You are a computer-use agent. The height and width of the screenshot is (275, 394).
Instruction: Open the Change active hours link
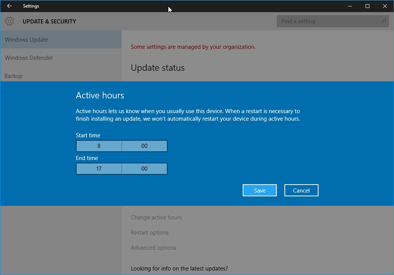pos(156,218)
